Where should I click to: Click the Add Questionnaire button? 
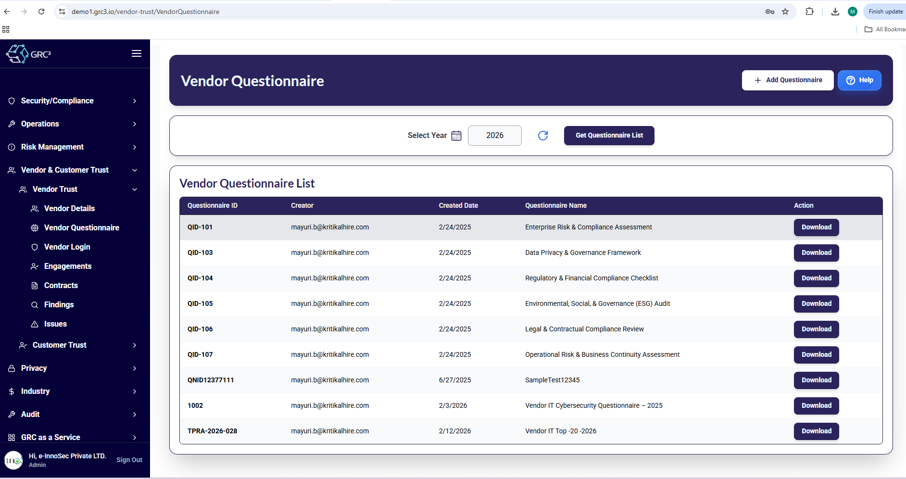tap(788, 80)
